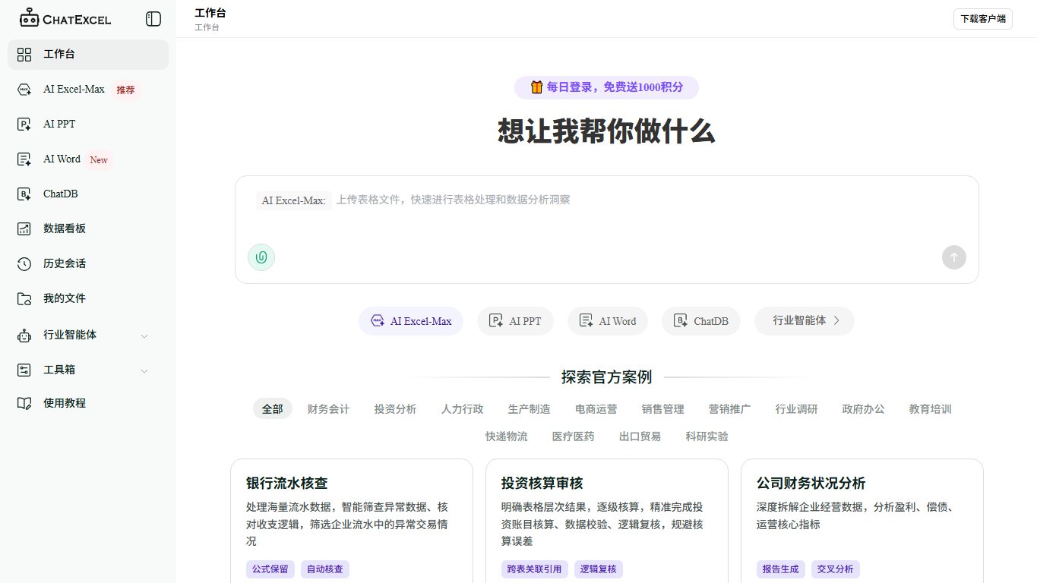Click the gift icon in daily login banner
1037x583 pixels.
point(536,87)
